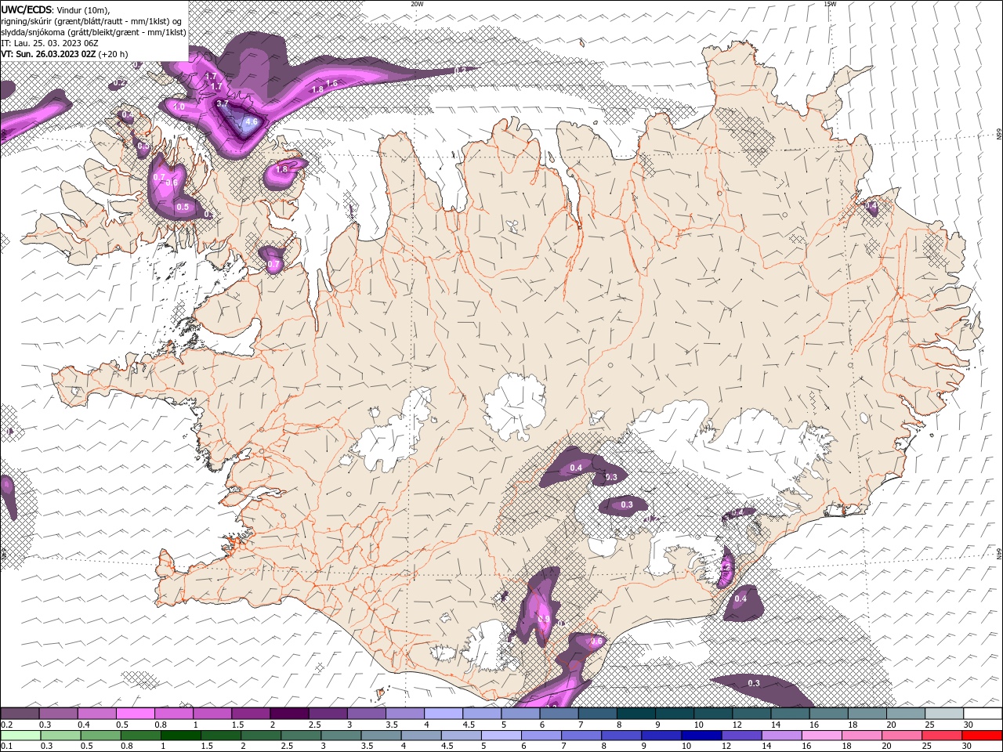
Task: Select the 'VT: Sun. 26.03.2023 02Z' valid time line
Action: coord(49,54)
